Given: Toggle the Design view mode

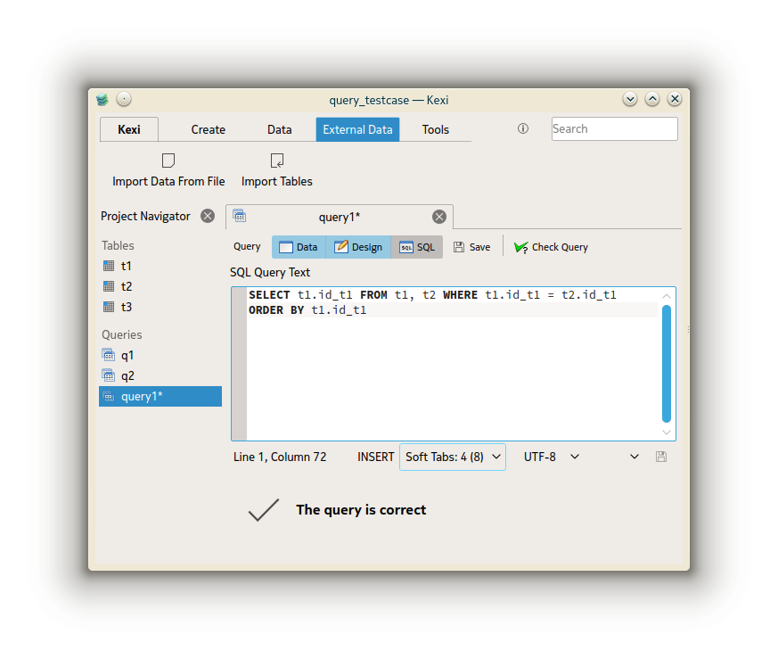Looking at the screenshot, I should point(358,247).
